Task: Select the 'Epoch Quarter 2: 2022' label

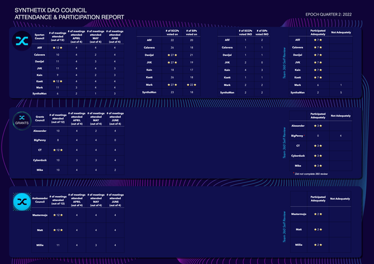Action: click(x=328, y=14)
